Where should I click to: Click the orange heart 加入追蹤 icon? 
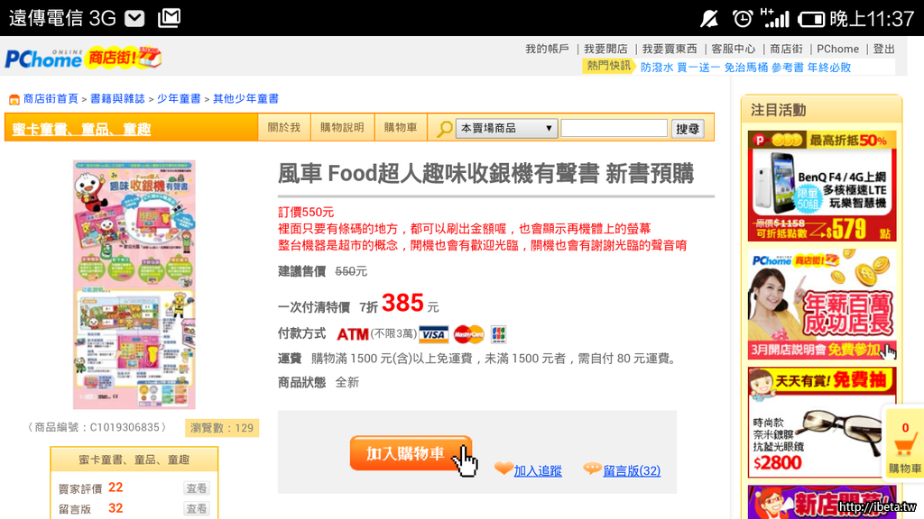click(x=503, y=469)
